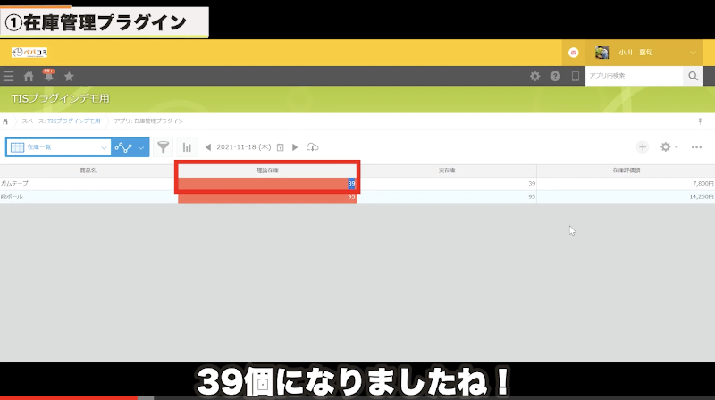The image size is (715, 400).
Task: Click the search magnifier button
Action: click(x=693, y=77)
